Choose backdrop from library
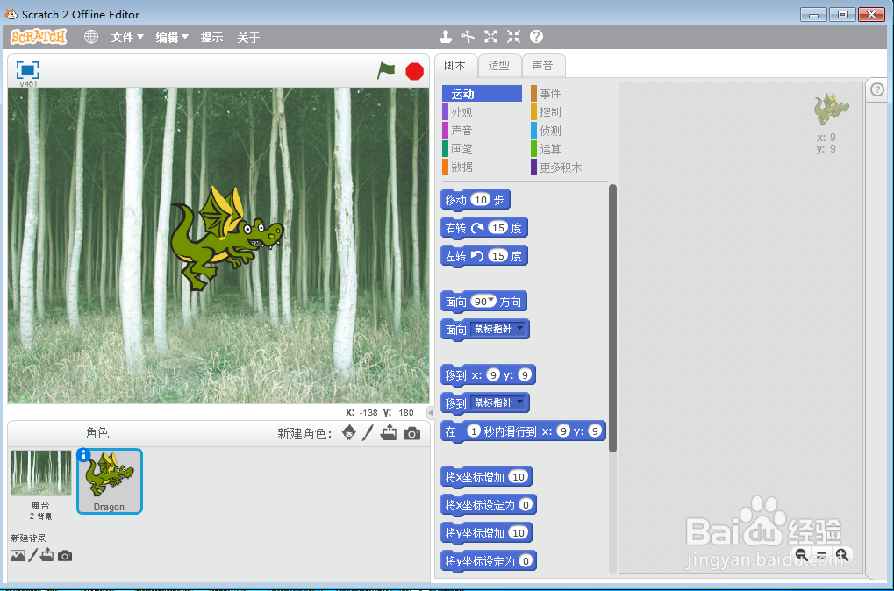Image resolution: width=894 pixels, height=591 pixels. [x=18, y=555]
